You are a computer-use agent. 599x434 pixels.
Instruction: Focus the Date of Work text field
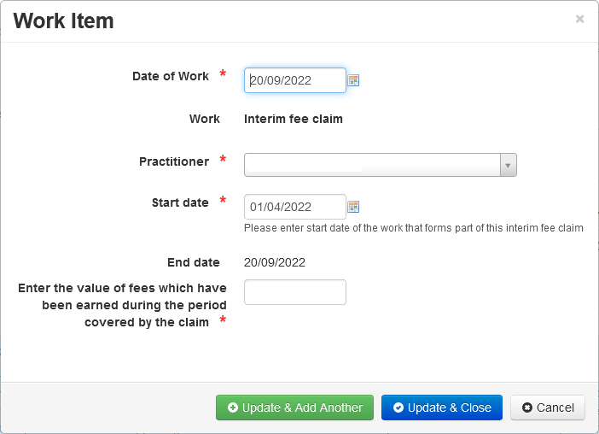(x=295, y=80)
